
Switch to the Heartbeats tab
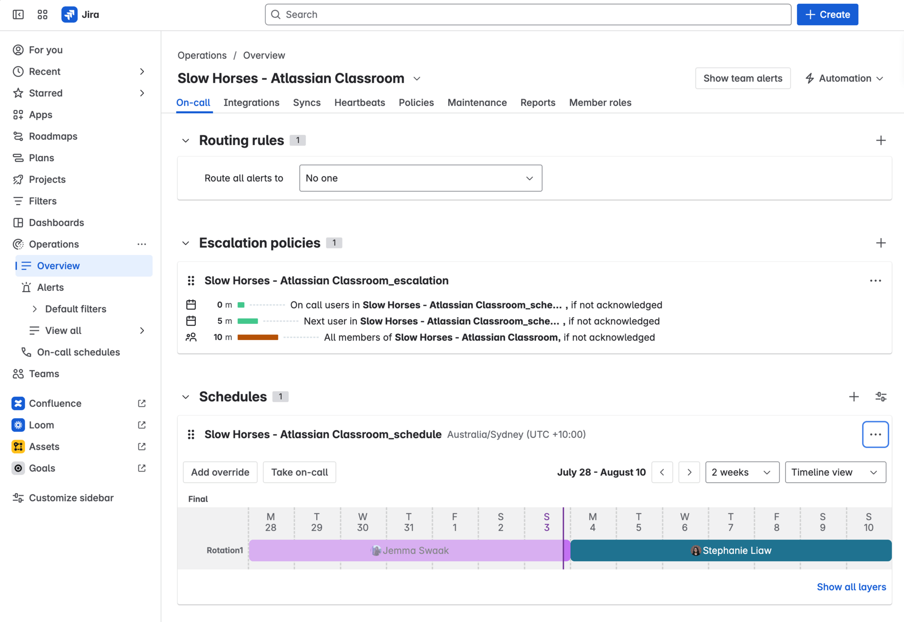click(359, 103)
